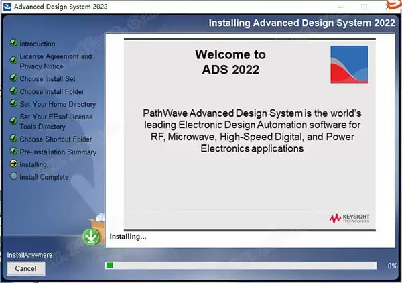Click the 0% progress percentage label
Viewport: 402px width, 283px height.
(x=392, y=266)
